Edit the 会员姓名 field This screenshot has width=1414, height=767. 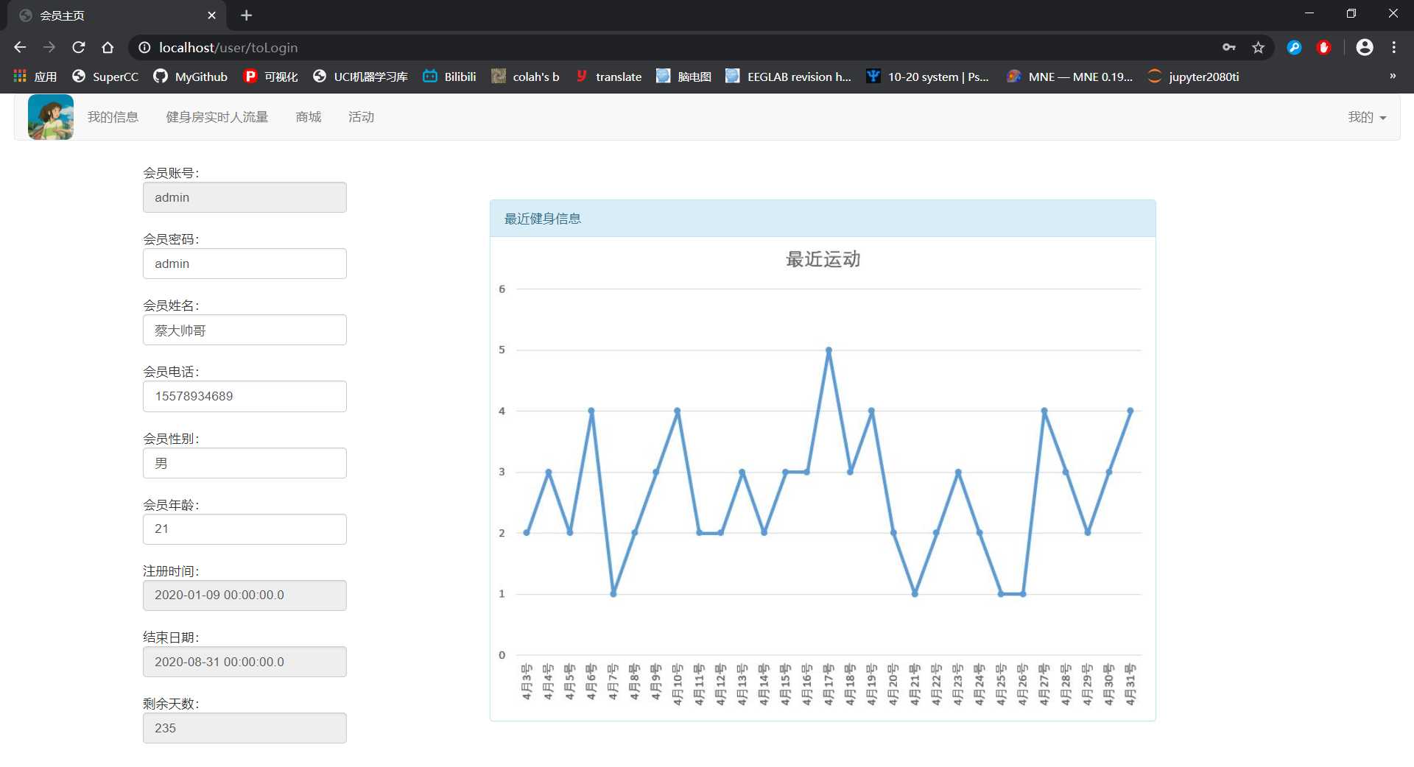(245, 330)
